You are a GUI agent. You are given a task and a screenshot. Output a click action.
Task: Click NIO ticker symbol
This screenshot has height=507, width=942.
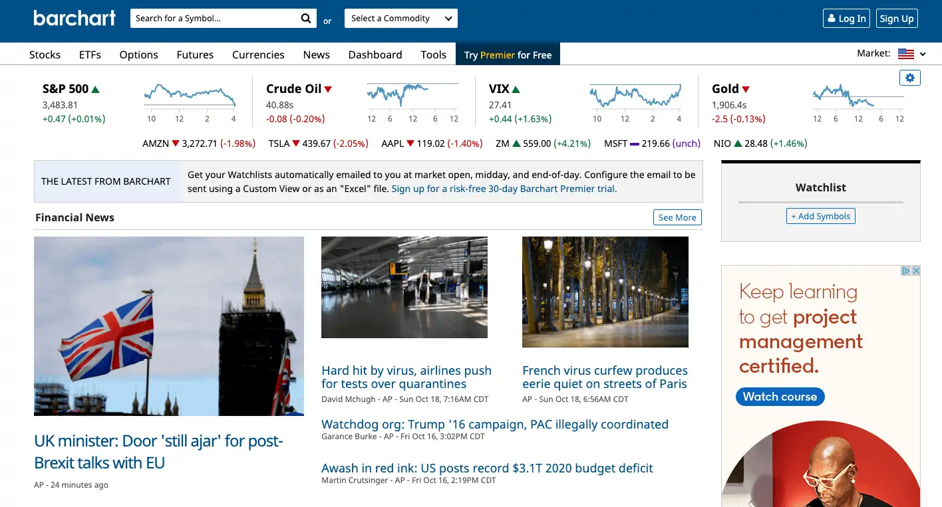(x=722, y=144)
